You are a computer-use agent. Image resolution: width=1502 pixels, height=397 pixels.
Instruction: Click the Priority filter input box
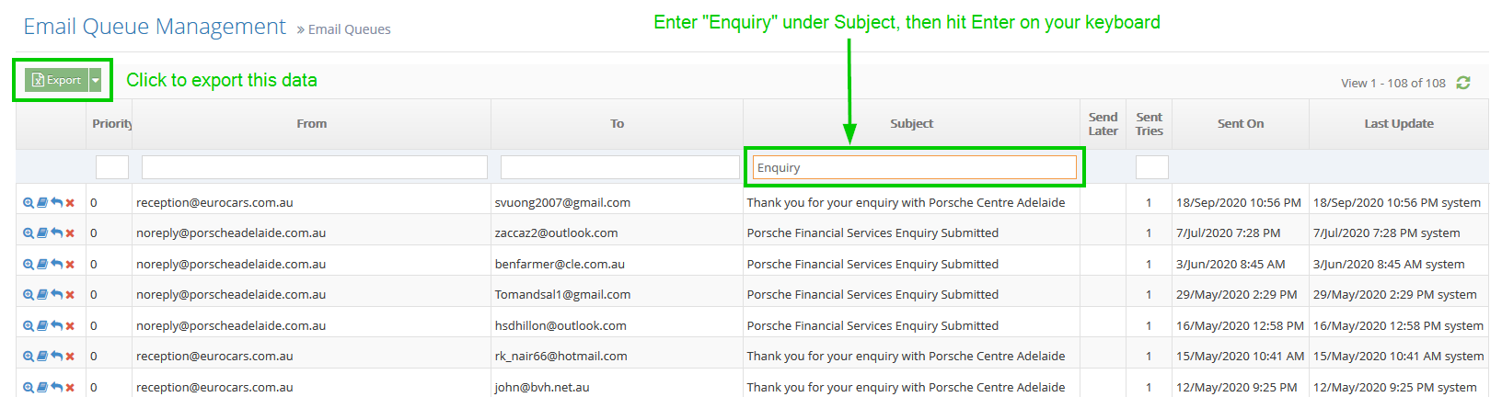tap(111, 167)
